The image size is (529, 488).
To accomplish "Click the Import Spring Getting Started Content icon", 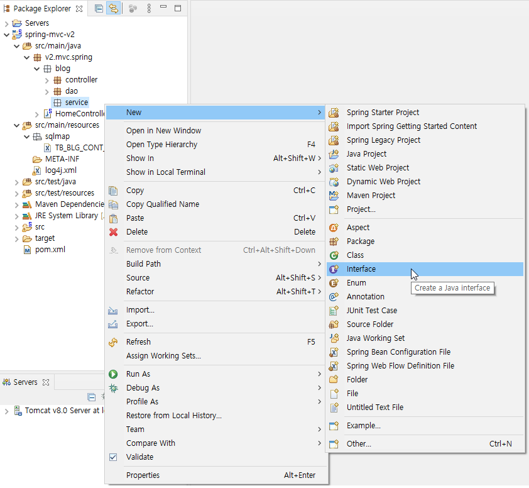I will click(x=334, y=126).
